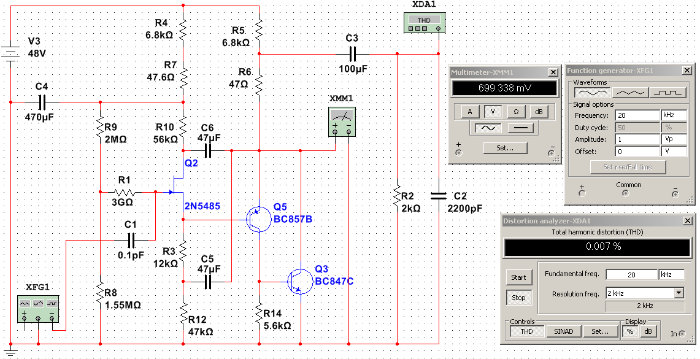Close the Function generator-XFG1 window
The height and width of the screenshot is (359, 700).
(686, 71)
